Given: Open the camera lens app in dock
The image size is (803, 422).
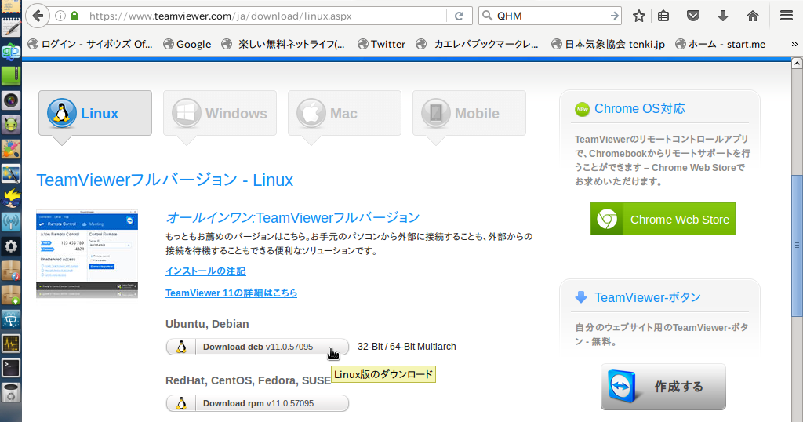Looking at the screenshot, I should tap(11, 100).
